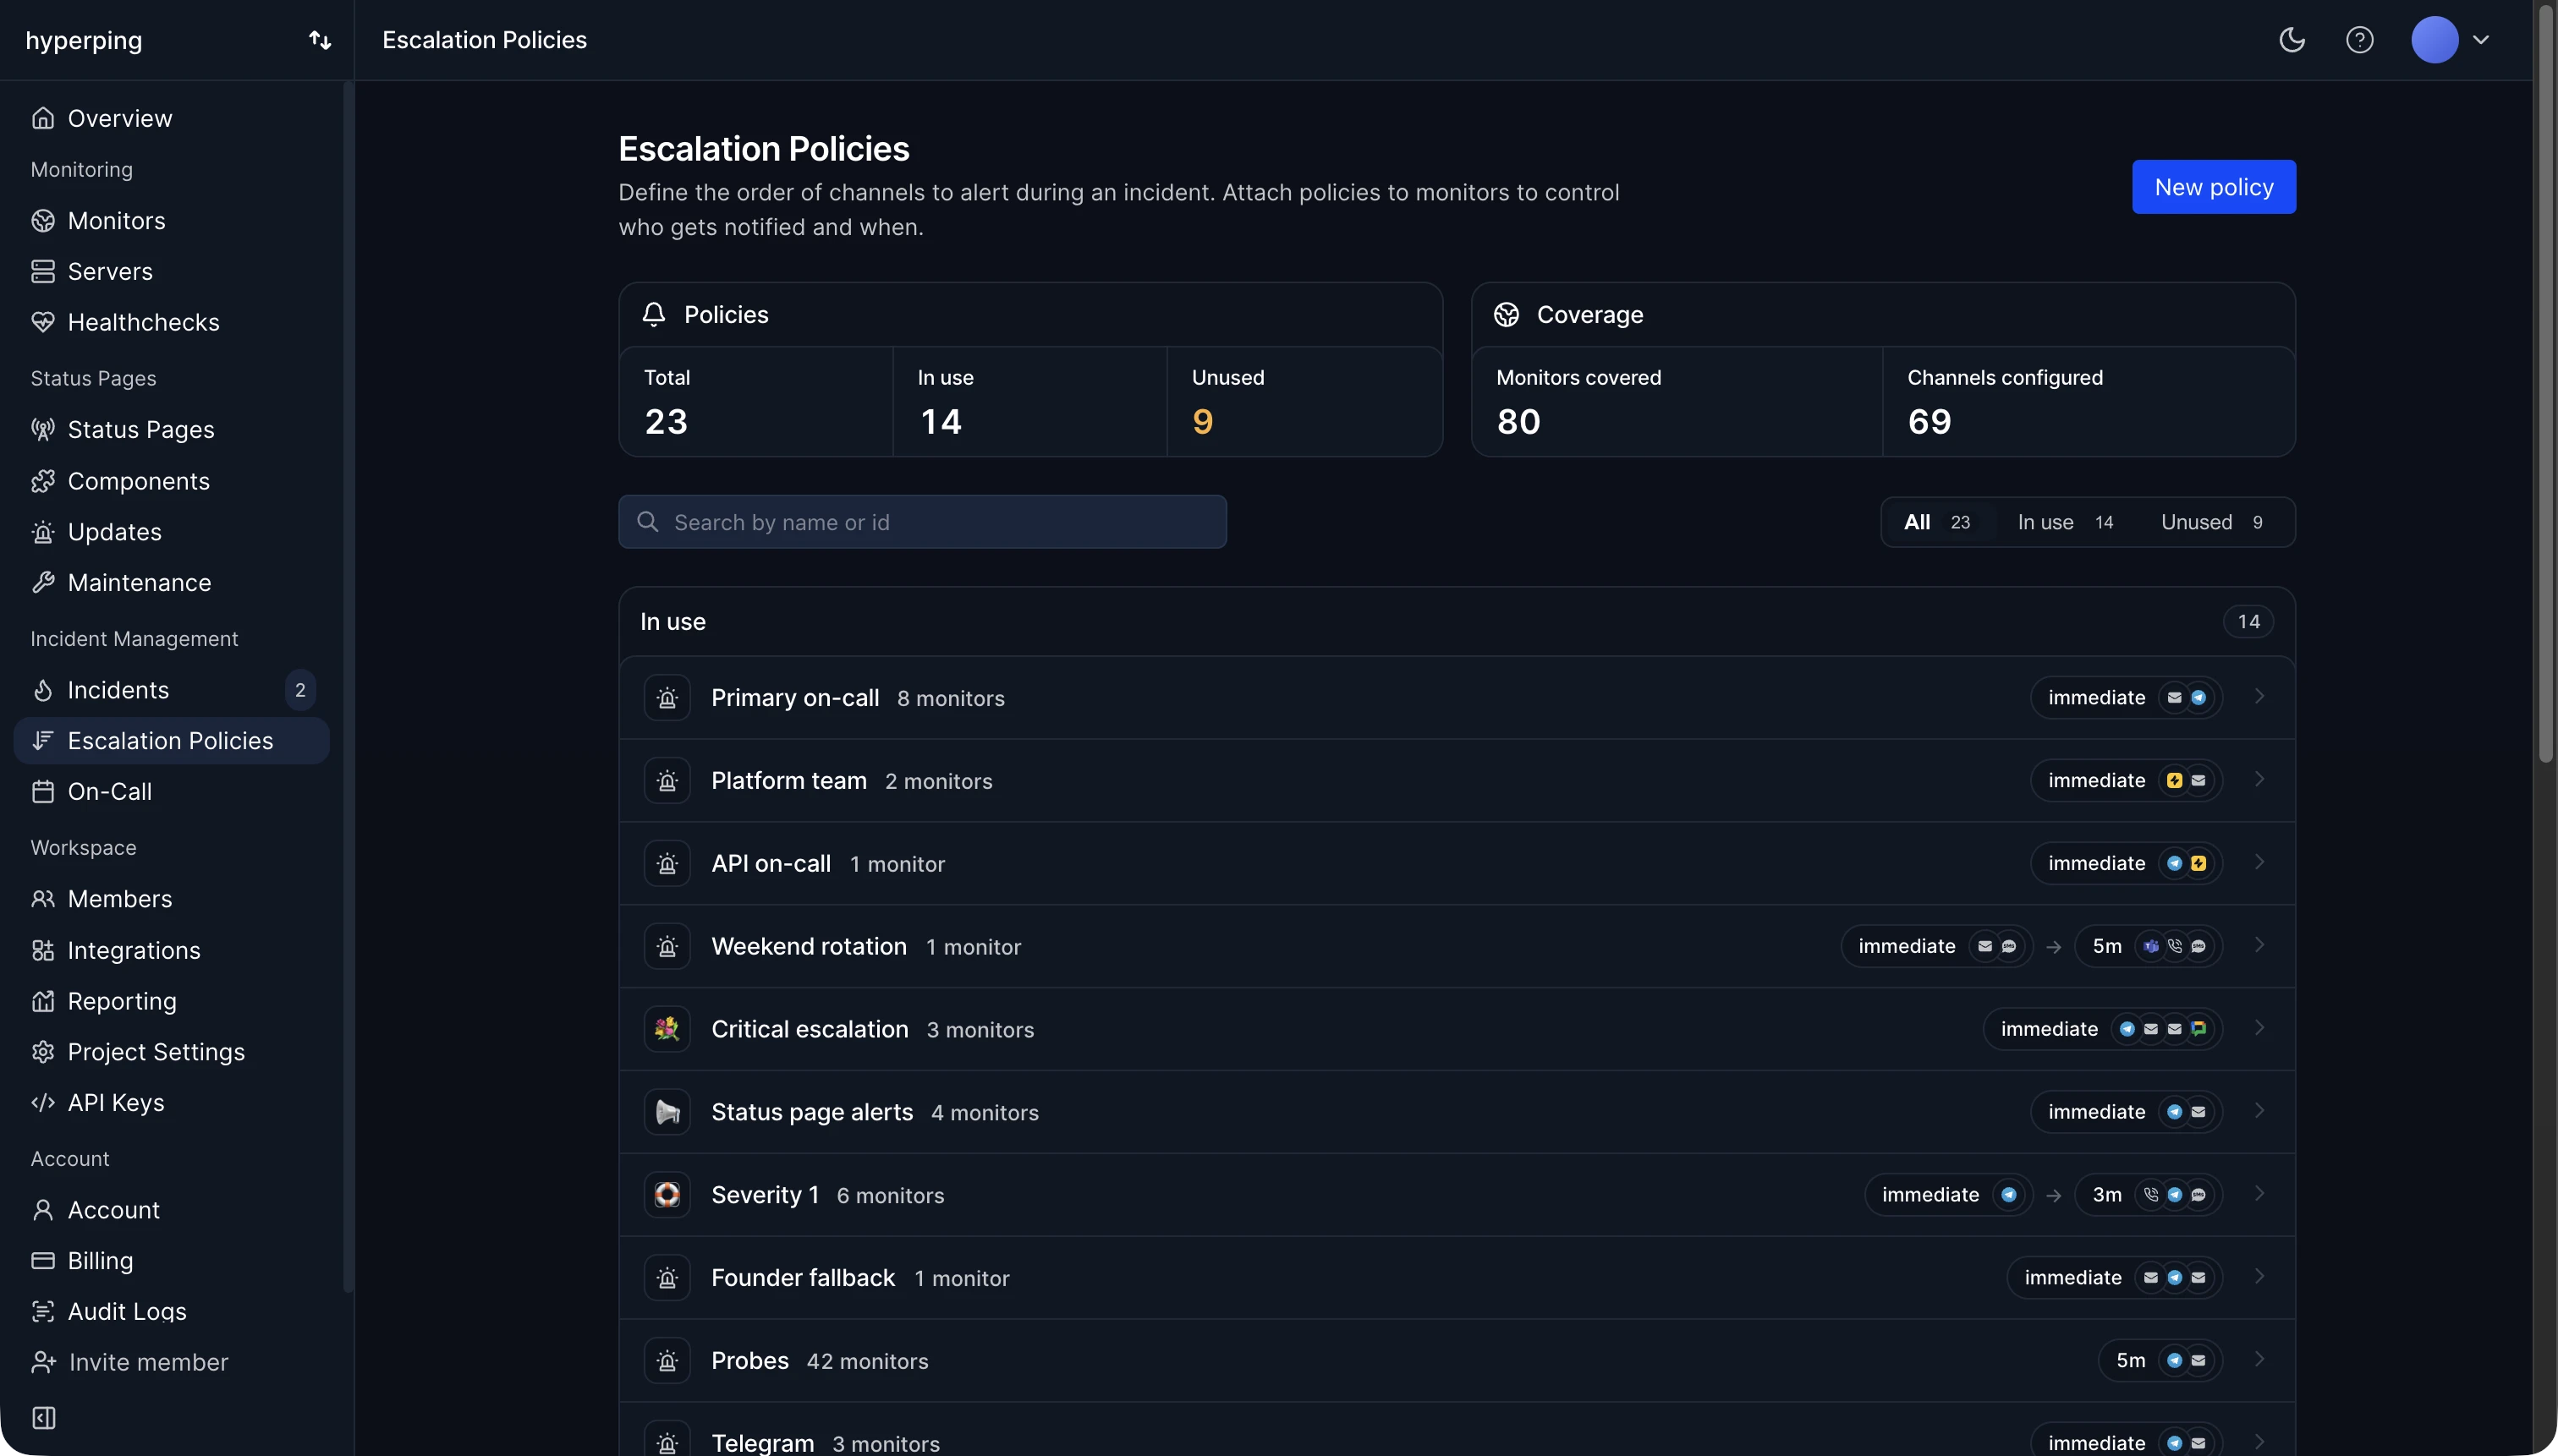Image resolution: width=2558 pixels, height=1456 pixels.
Task: Click the Severity 1 3m step badge
Action: [x=2149, y=1195]
